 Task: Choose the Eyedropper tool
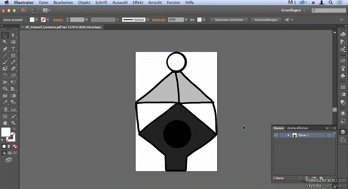tap(5, 102)
